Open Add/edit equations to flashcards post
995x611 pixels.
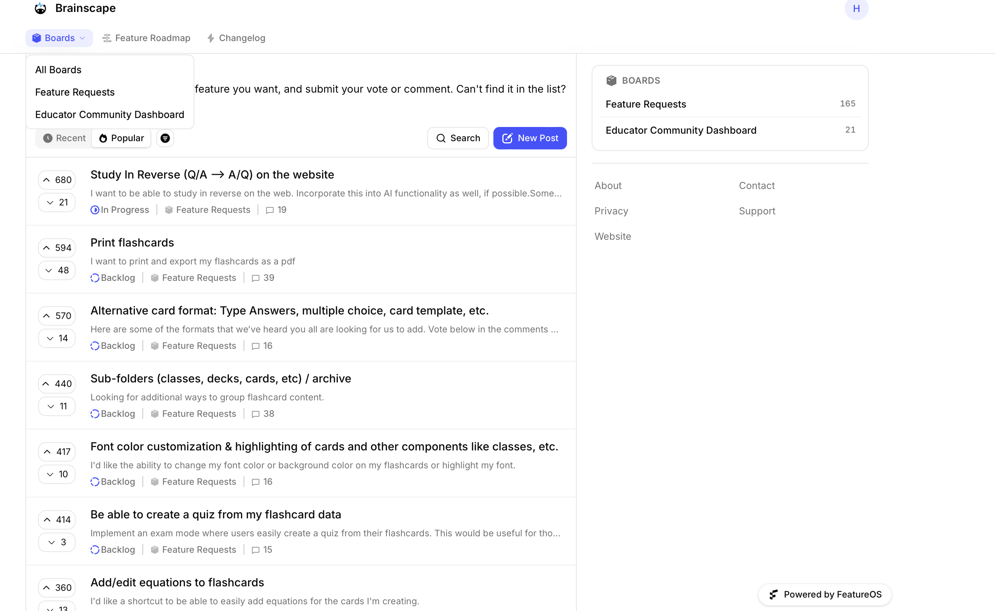pos(177,582)
